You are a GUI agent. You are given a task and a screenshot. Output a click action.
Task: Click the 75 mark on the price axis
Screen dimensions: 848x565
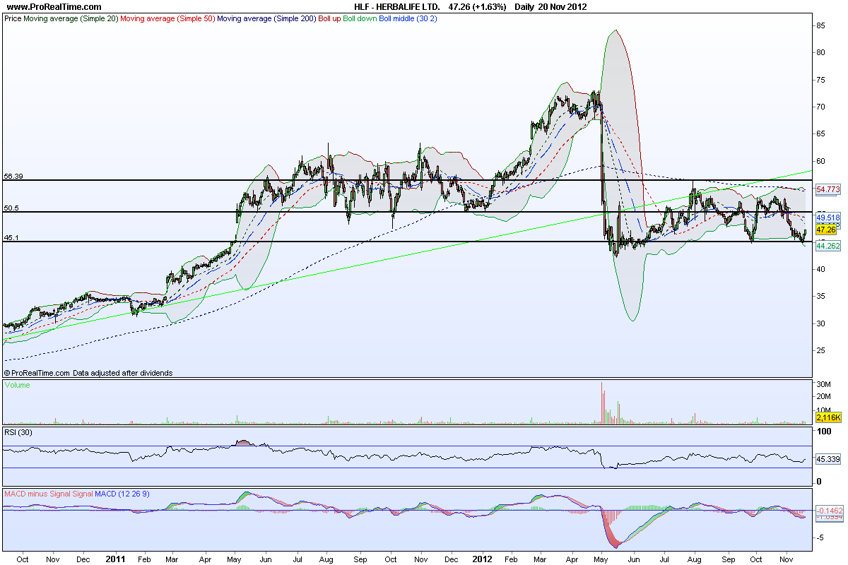coord(820,80)
